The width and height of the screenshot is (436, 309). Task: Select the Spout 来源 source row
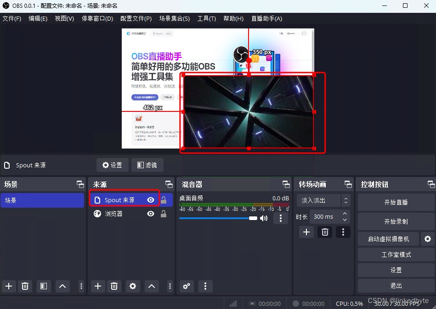(131, 200)
